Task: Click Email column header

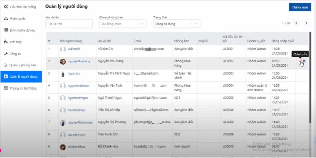Action: pos(138,41)
